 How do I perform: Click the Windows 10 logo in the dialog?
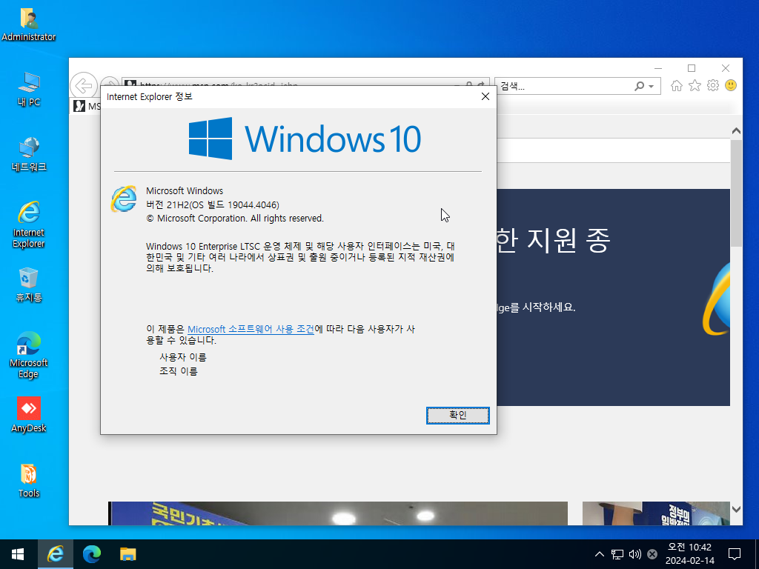click(305, 139)
